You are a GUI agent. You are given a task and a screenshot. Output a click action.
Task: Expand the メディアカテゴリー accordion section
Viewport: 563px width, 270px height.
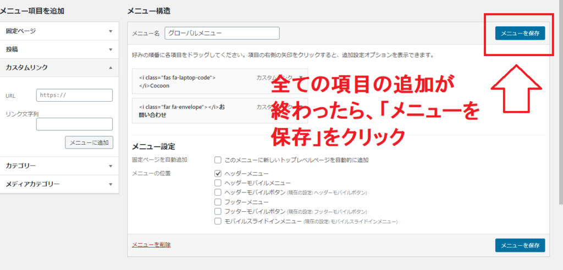click(x=59, y=184)
